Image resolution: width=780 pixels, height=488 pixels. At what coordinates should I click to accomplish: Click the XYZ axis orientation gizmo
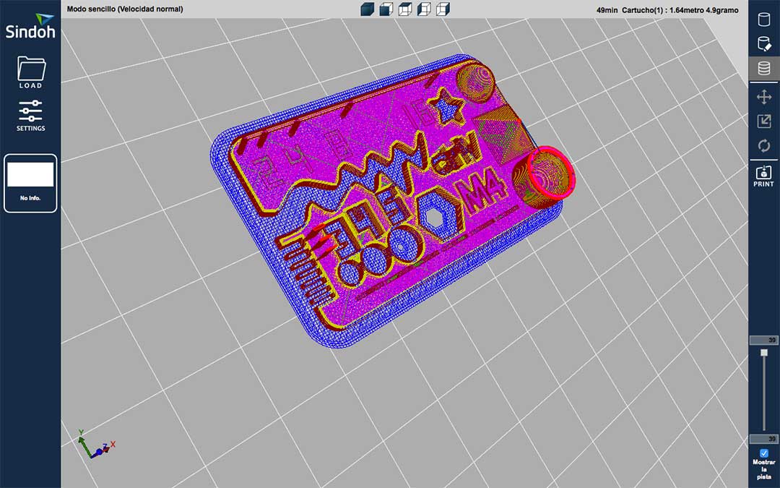tap(97, 444)
